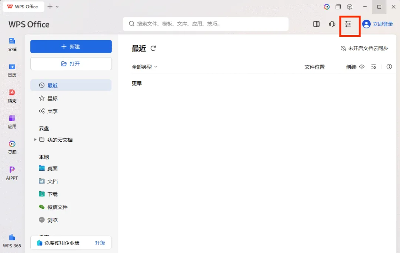Open the 日历 calendar sidebar icon
The image size is (400, 253).
pos(12,70)
